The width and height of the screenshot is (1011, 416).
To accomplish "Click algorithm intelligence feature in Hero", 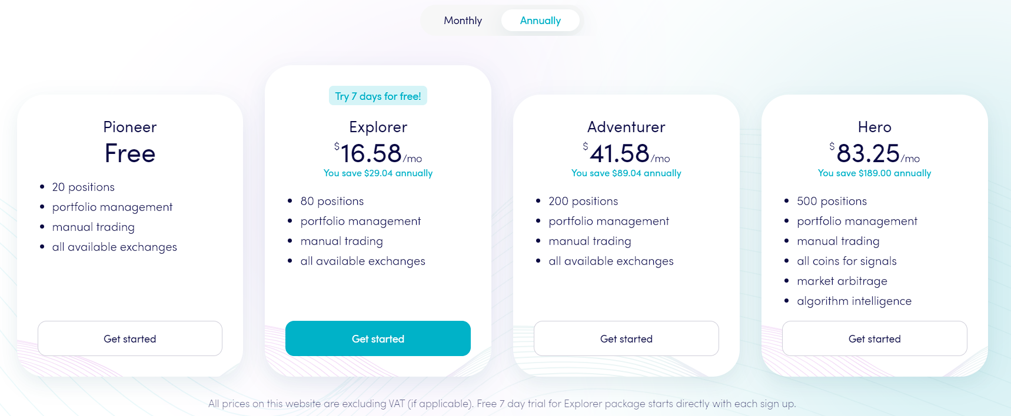I will (x=854, y=301).
